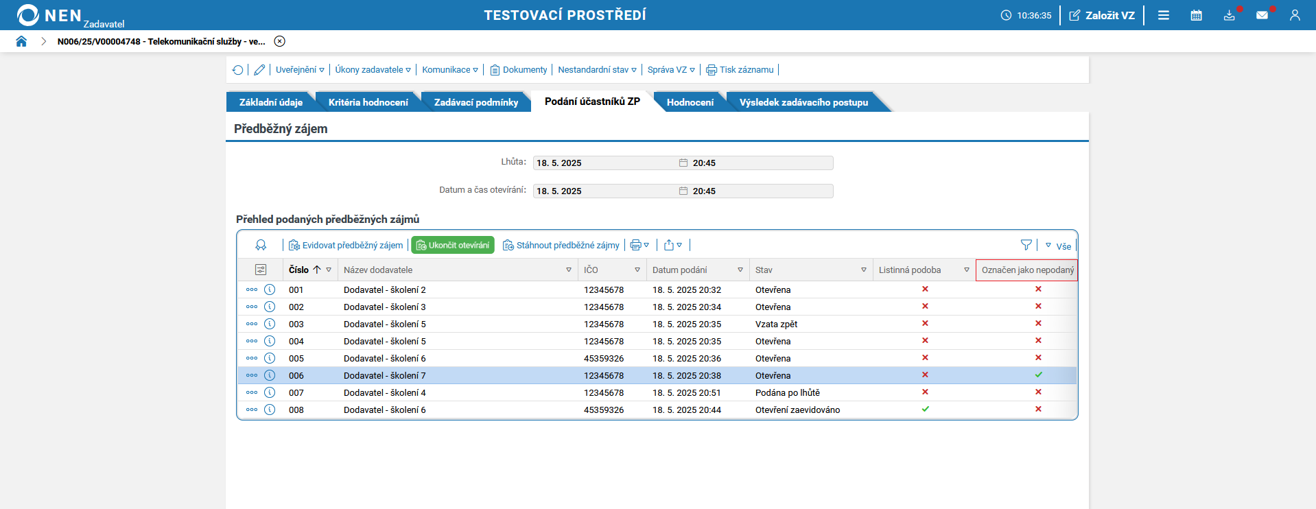The height and width of the screenshot is (509, 1316).
Task: Close the N006/25/V00004748 breadcrumb tab
Action: (x=279, y=41)
